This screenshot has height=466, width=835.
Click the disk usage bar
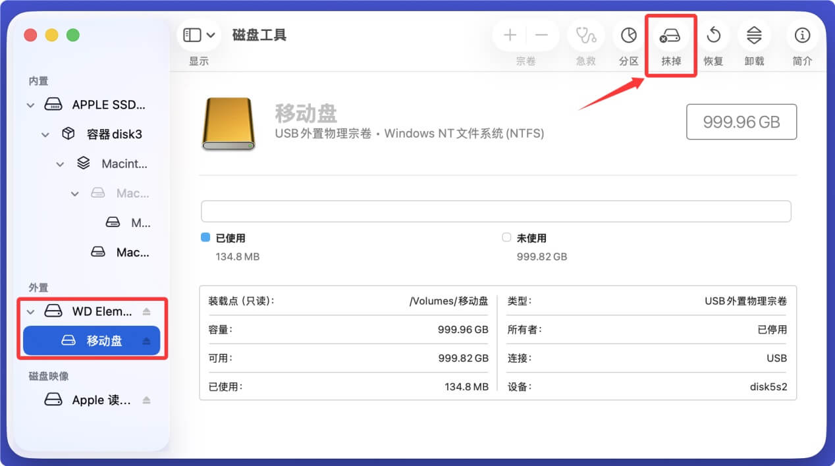(497, 210)
